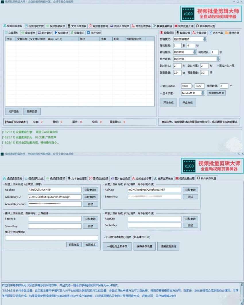Toggle the 添加片头片尾 checkbox
Viewport: 244px width, 305px height.
pos(218,66)
